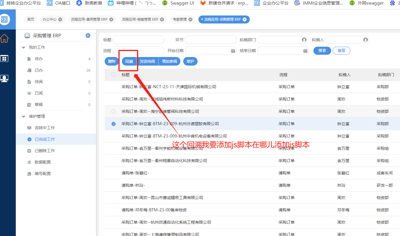Click the 删除 button
This screenshot has height=236, width=400.
click(112, 61)
